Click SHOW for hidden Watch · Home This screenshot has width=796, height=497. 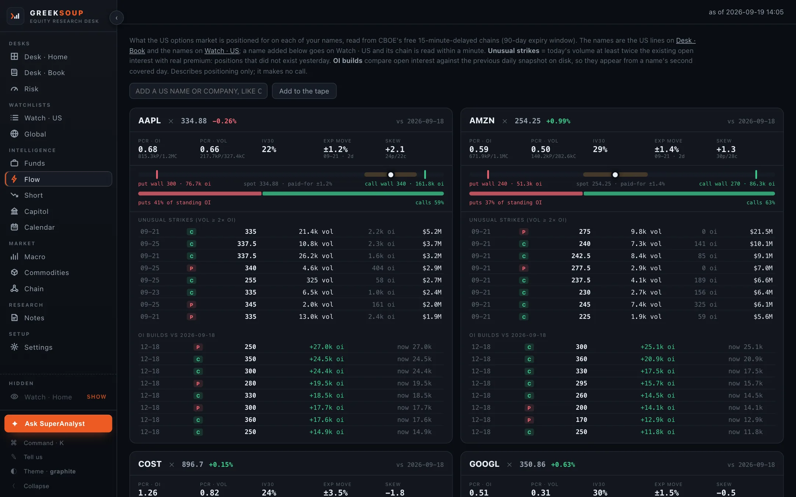point(97,397)
